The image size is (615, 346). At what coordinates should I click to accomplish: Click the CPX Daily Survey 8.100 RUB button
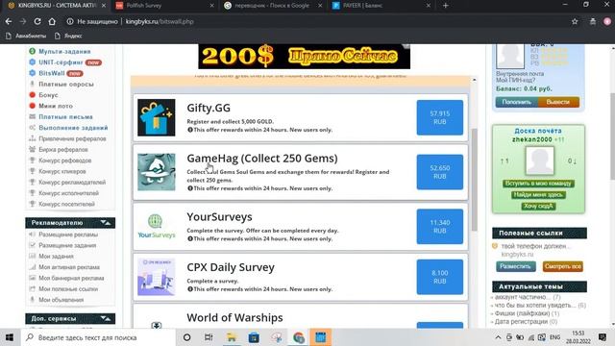click(x=440, y=277)
